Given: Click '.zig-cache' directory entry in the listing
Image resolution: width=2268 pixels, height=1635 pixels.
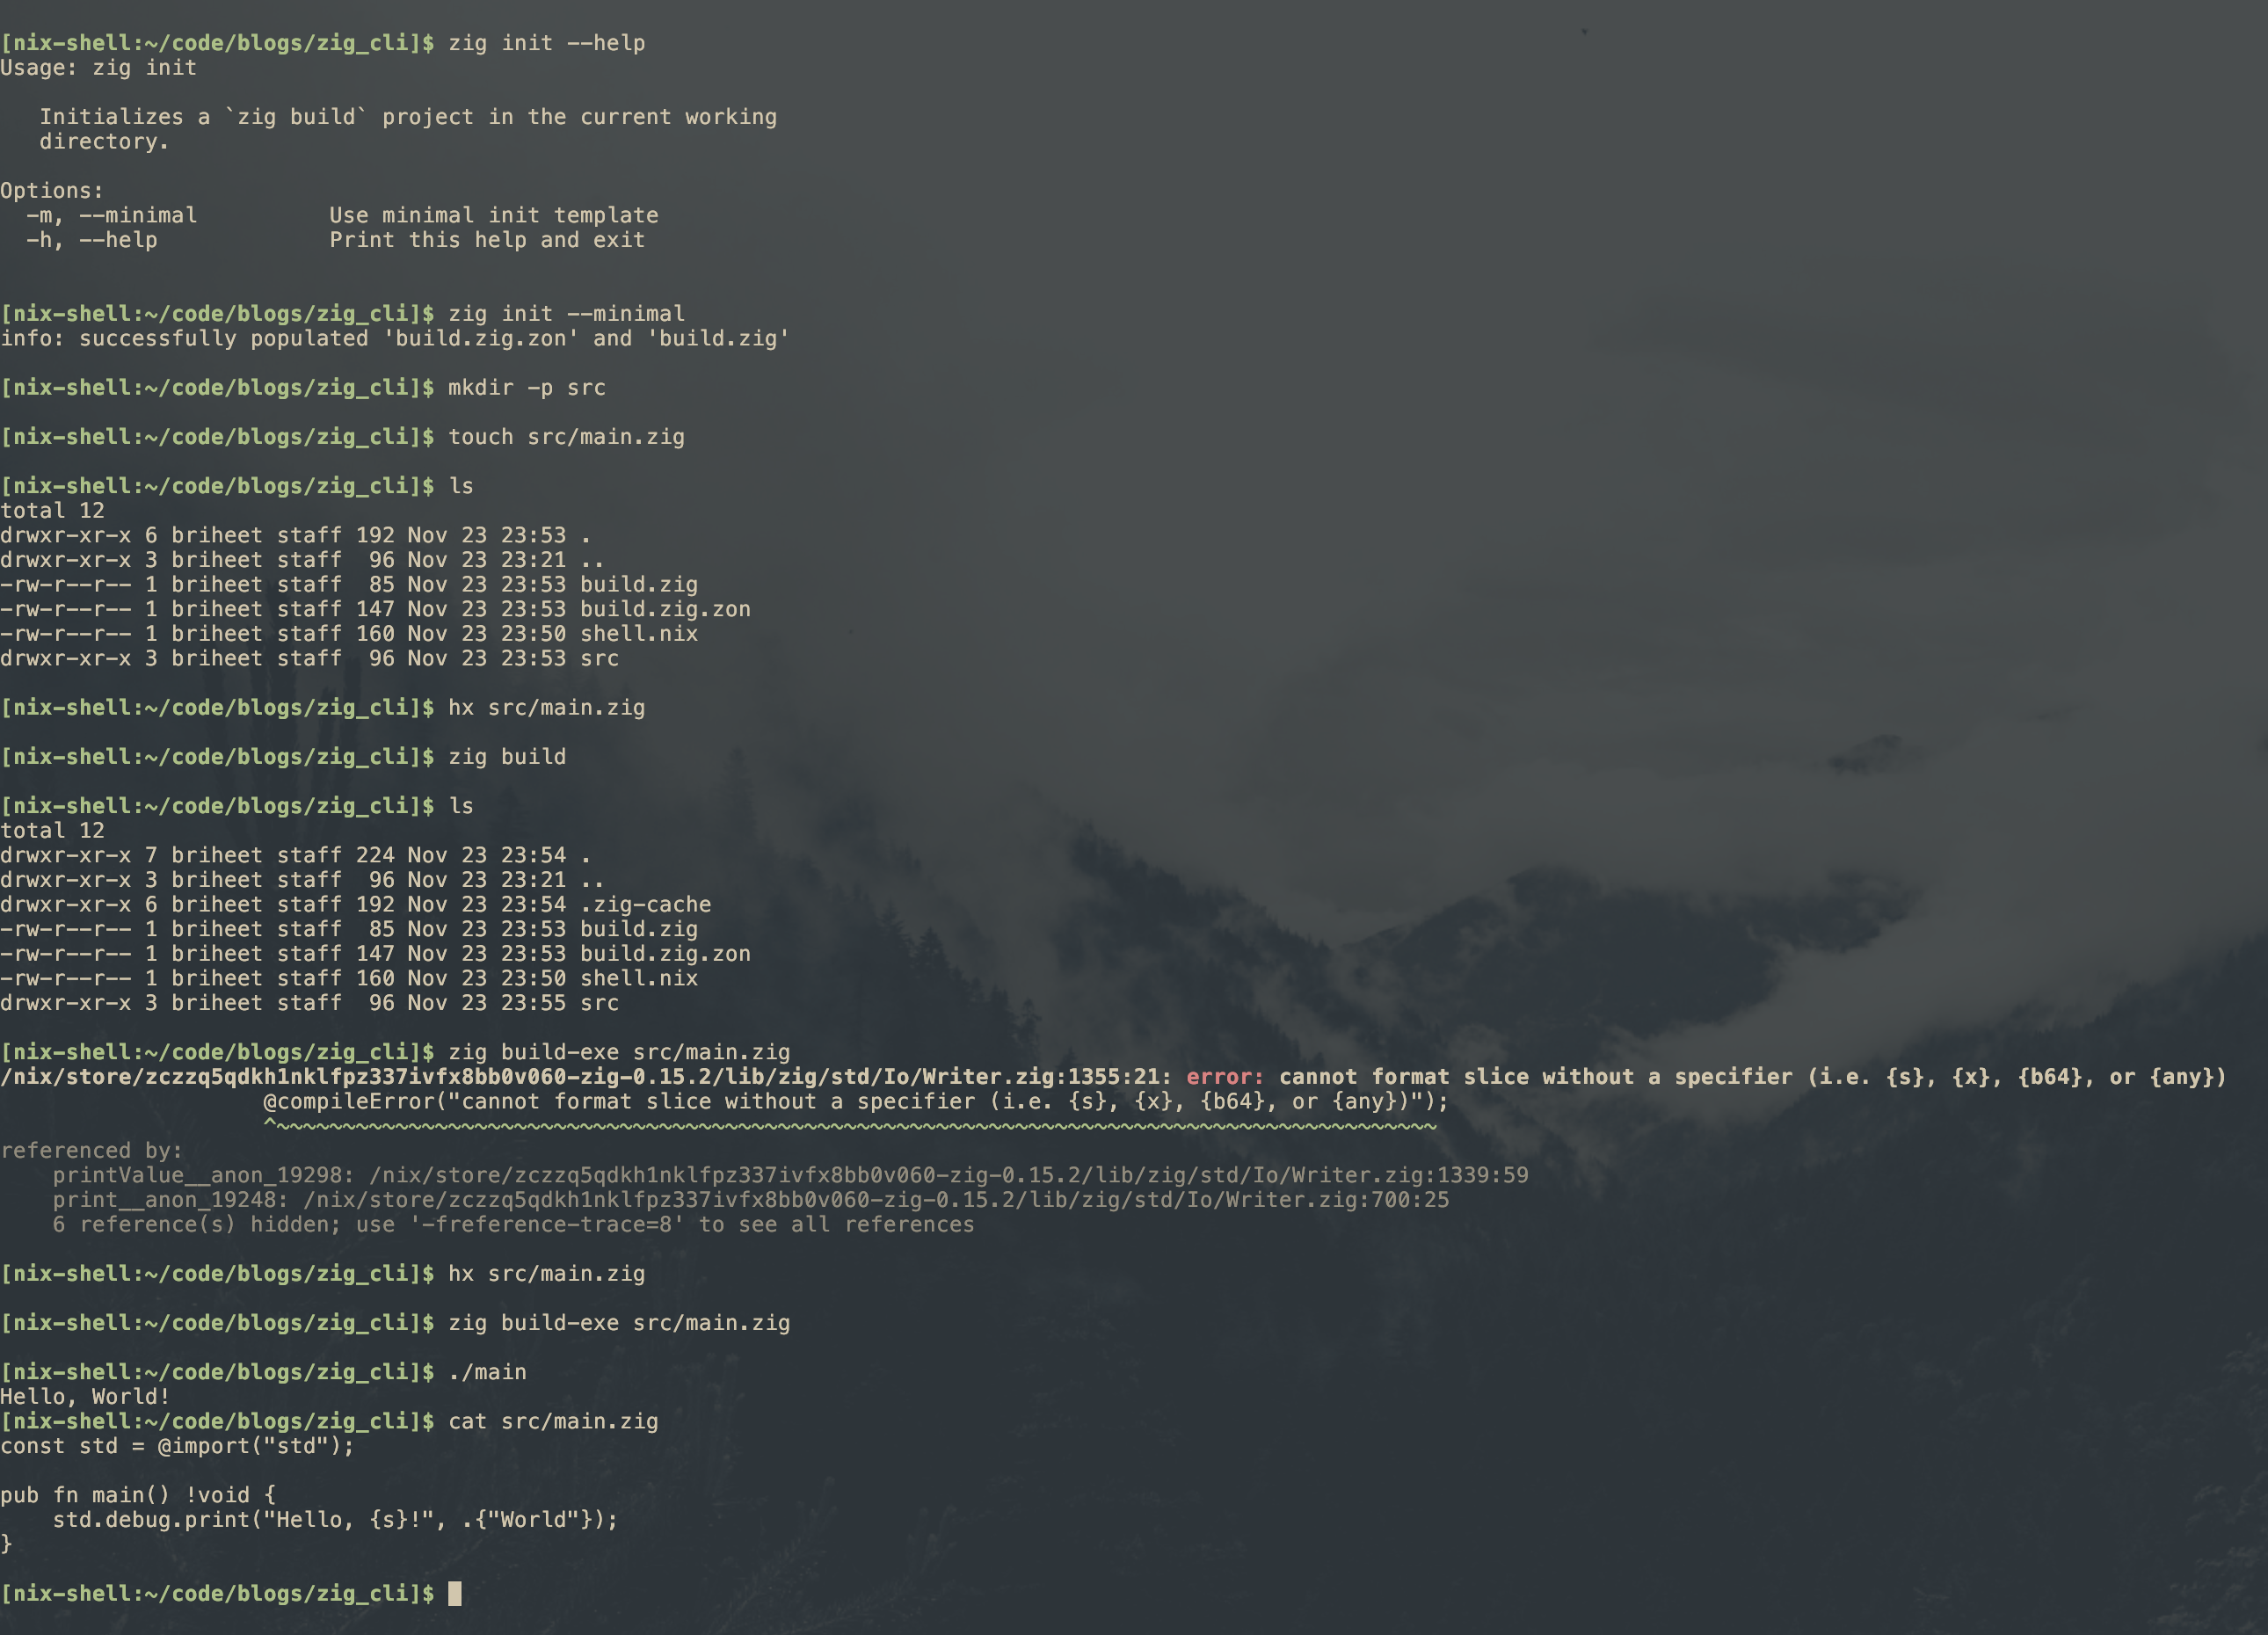Looking at the screenshot, I should (x=645, y=904).
